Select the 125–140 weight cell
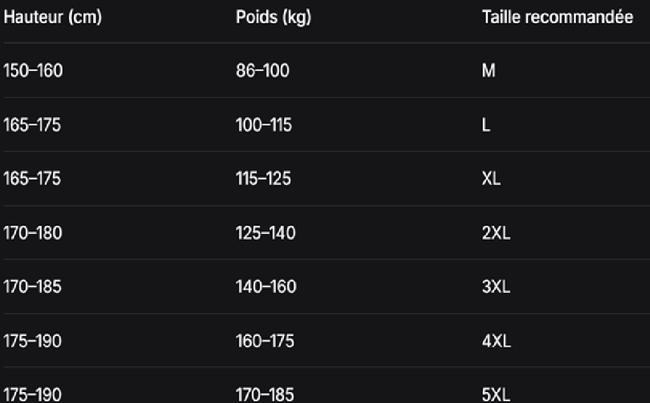This screenshot has width=650, height=403. click(x=266, y=233)
